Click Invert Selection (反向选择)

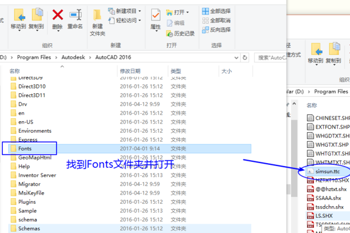coord(216,30)
